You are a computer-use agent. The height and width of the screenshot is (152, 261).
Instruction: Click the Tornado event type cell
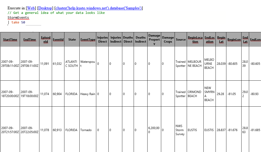(x=88, y=130)
